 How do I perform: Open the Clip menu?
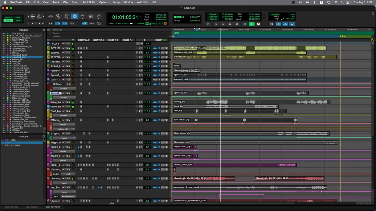pos(65,2)
